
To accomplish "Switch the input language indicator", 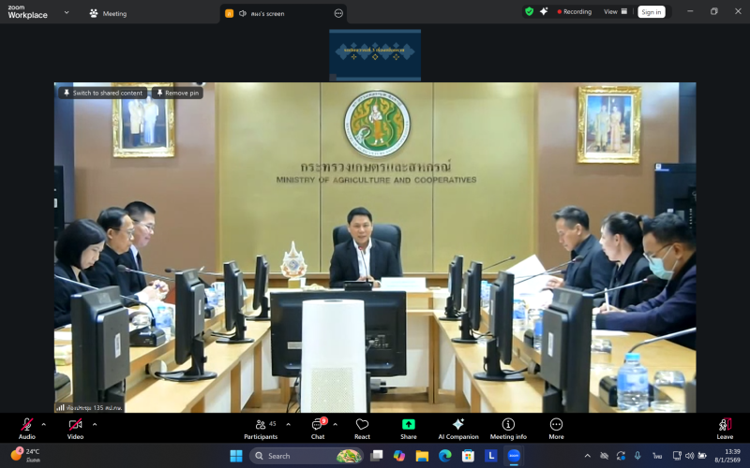I will point(658,456).
